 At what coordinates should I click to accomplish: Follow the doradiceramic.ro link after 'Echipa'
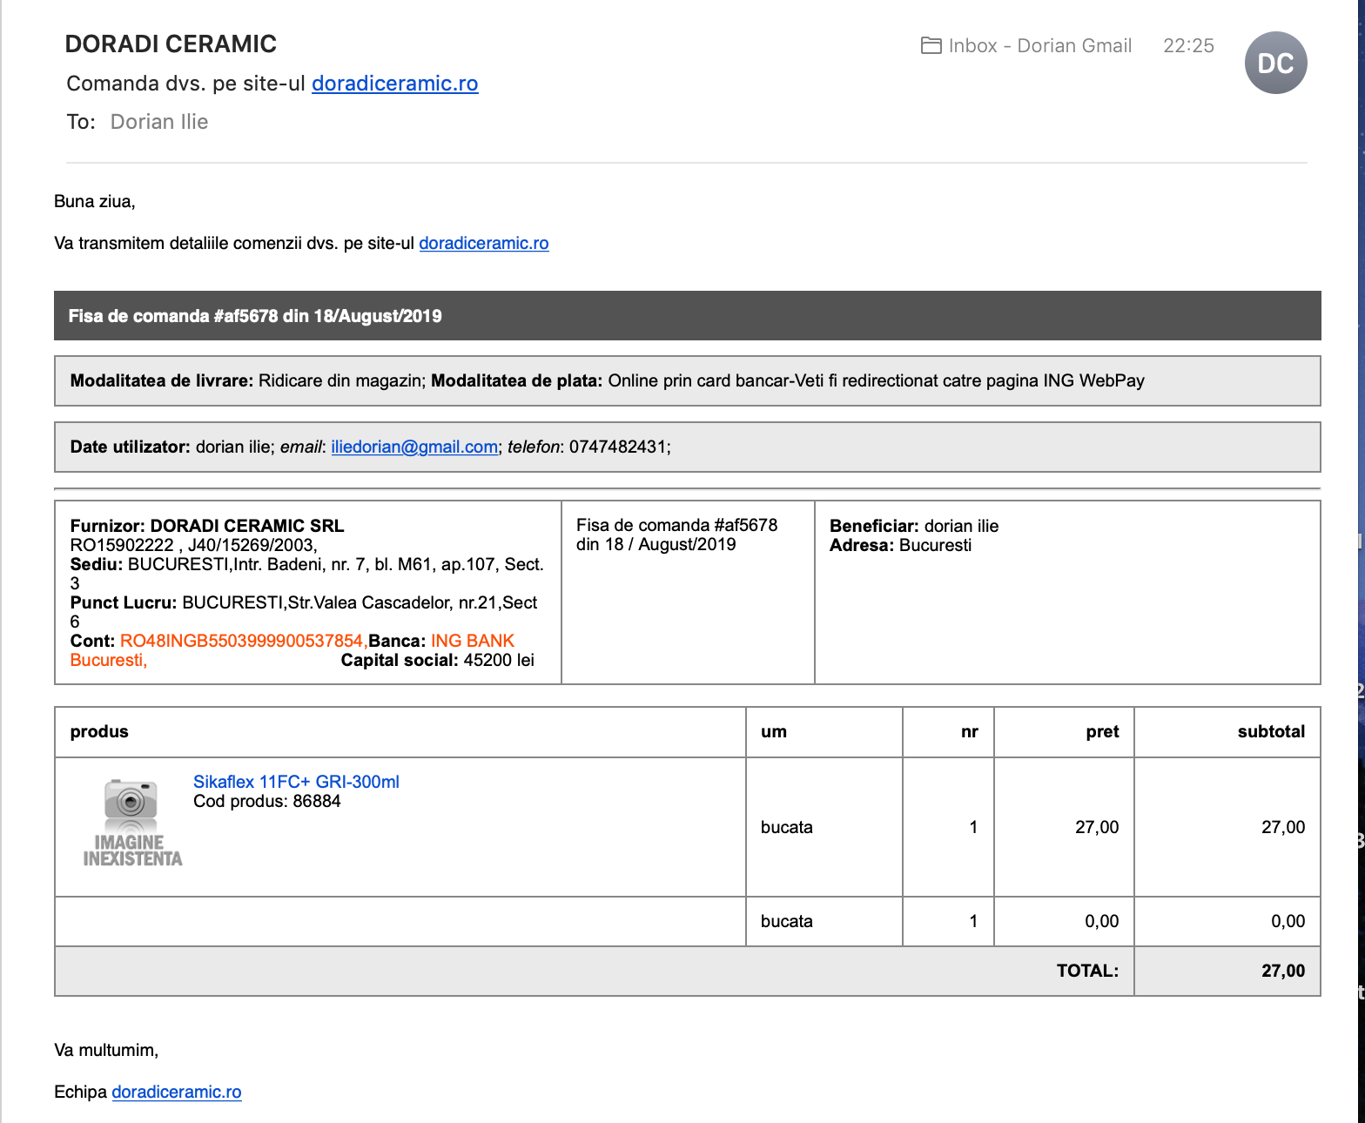[176, 1092]
